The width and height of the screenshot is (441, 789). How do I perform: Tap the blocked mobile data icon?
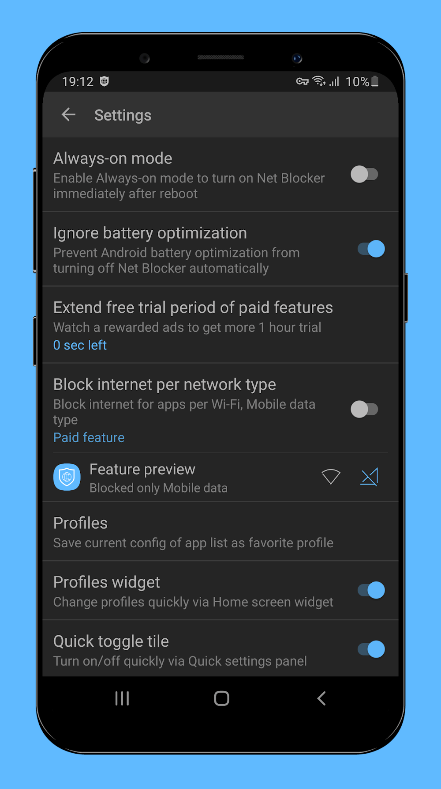[369, 477]
